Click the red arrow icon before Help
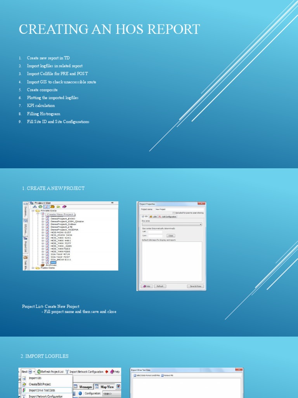 pos(107,372)
